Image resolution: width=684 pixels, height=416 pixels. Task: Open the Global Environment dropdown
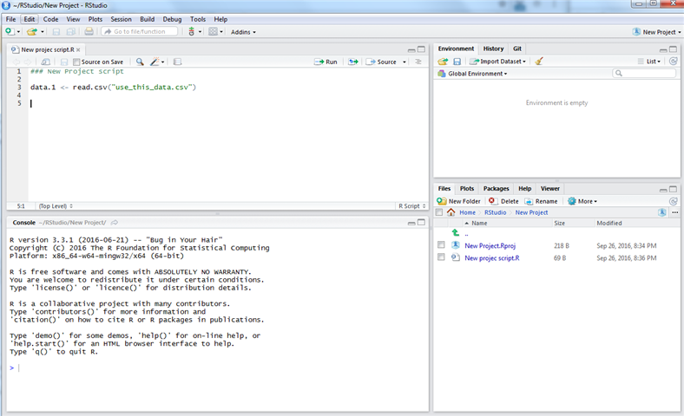(473, 74)
